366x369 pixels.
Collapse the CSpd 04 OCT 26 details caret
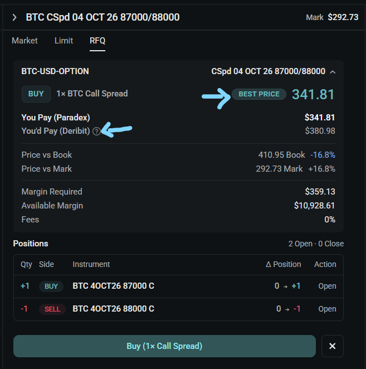[x=333, y=72]
